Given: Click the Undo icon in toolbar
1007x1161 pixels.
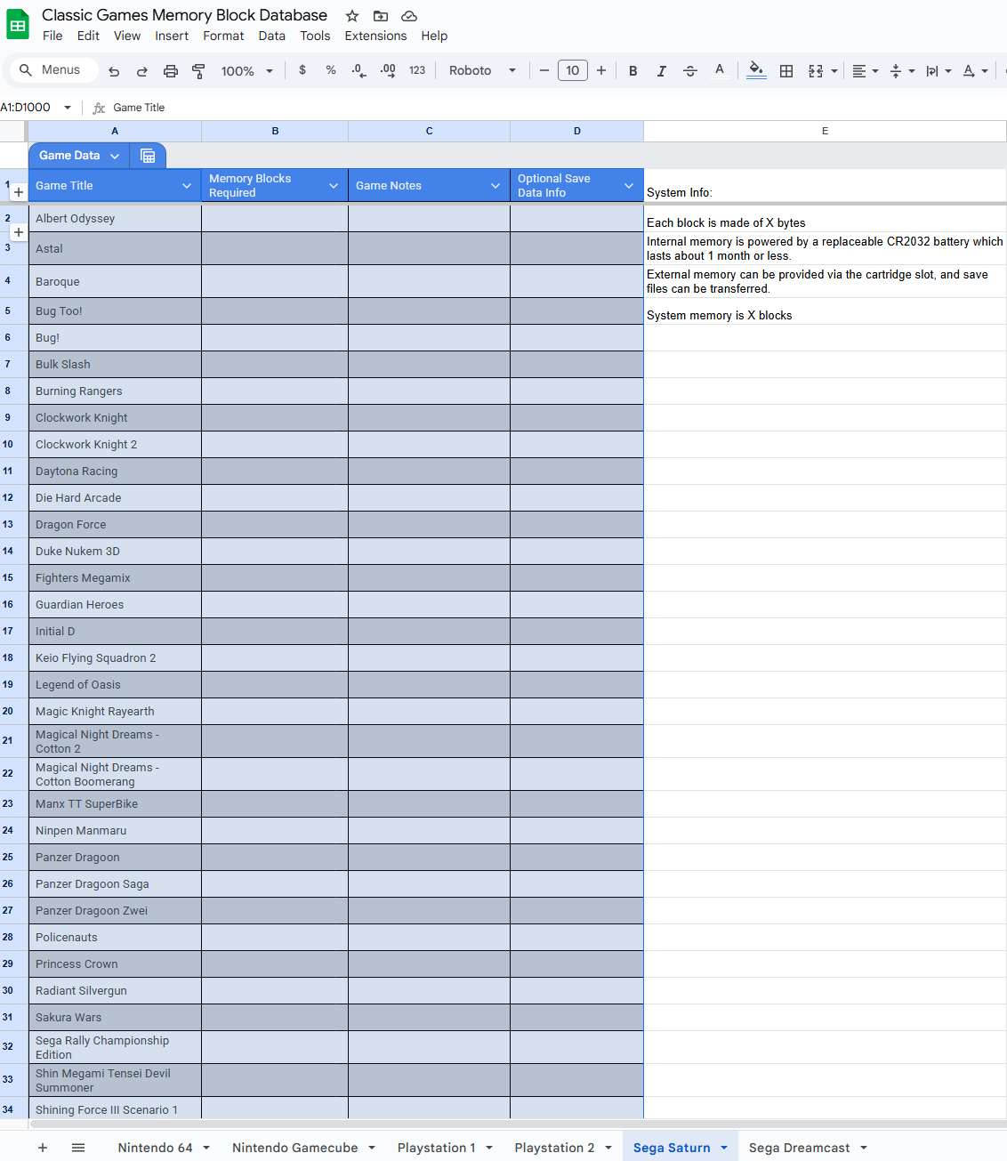Looking at the screenshot, I should pyautogui.click(x=114, y=71).
